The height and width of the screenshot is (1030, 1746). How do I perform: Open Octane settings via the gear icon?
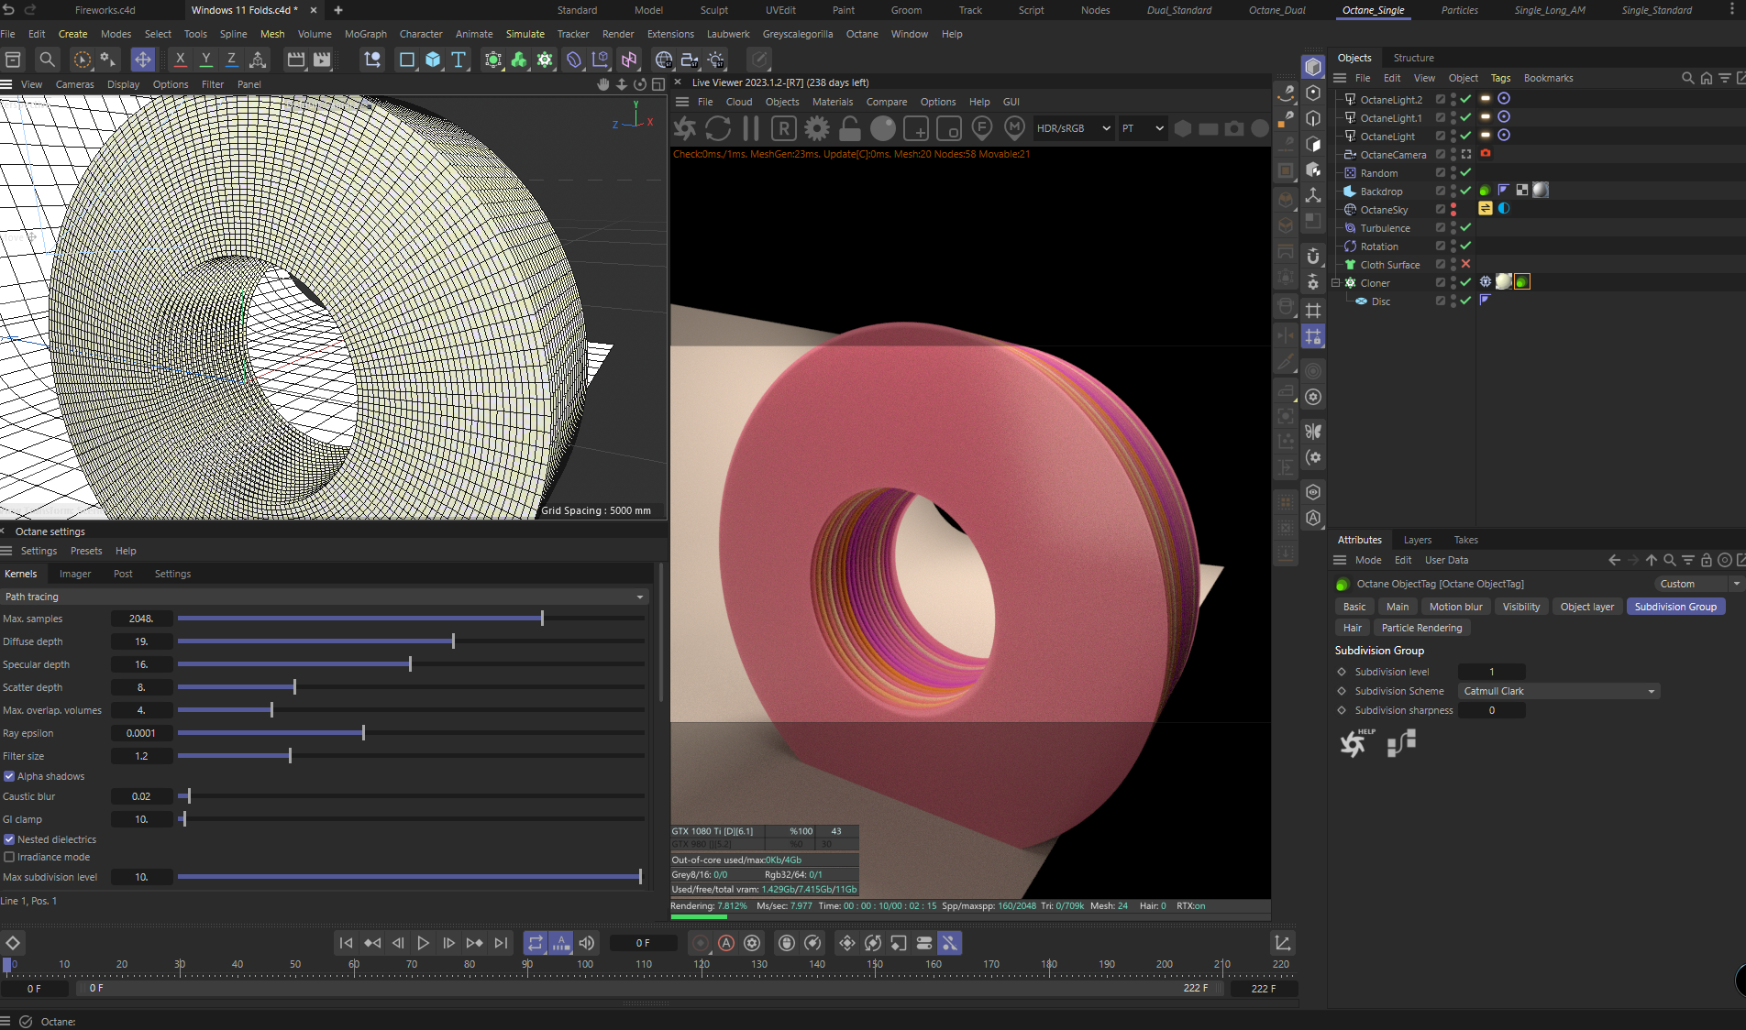click(x=816, y=128)
